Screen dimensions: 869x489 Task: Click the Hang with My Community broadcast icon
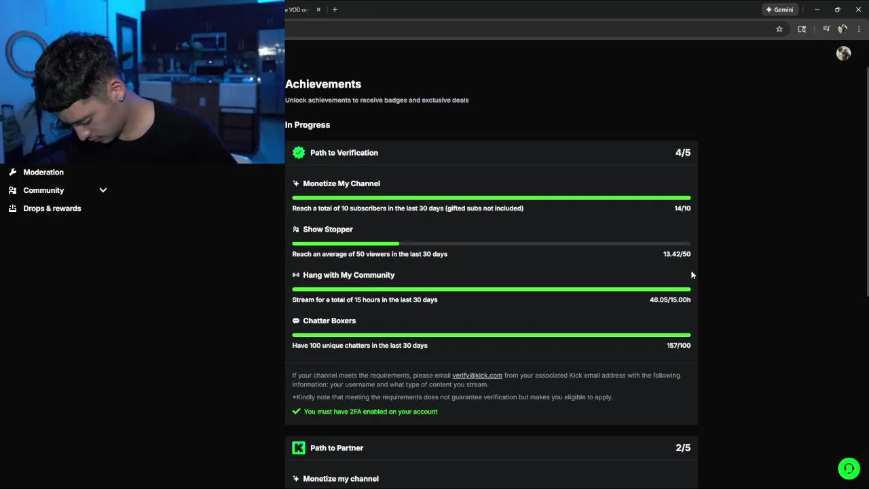click(x=296, y=275)
